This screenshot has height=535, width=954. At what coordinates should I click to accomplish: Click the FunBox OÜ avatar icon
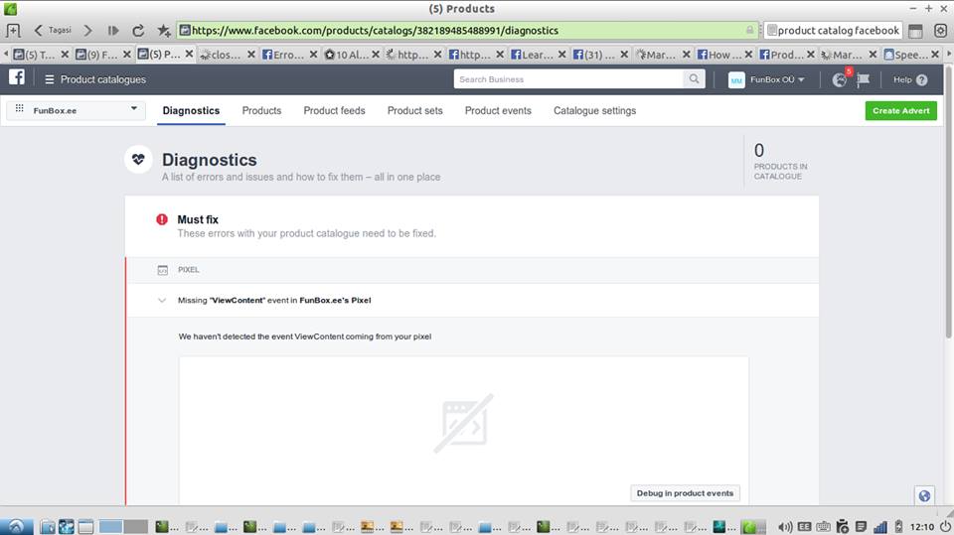pyautogui.click(x=736, y=79)
